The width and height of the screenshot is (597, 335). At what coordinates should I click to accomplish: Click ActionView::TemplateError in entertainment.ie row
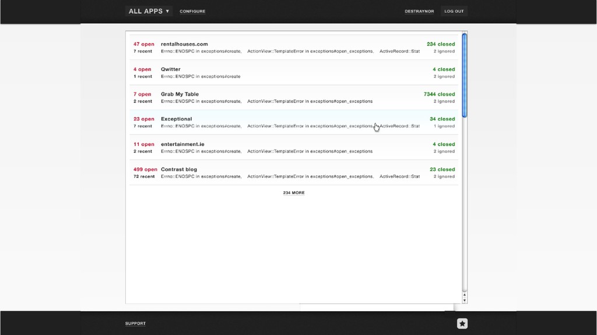click(x=310, y=151)
